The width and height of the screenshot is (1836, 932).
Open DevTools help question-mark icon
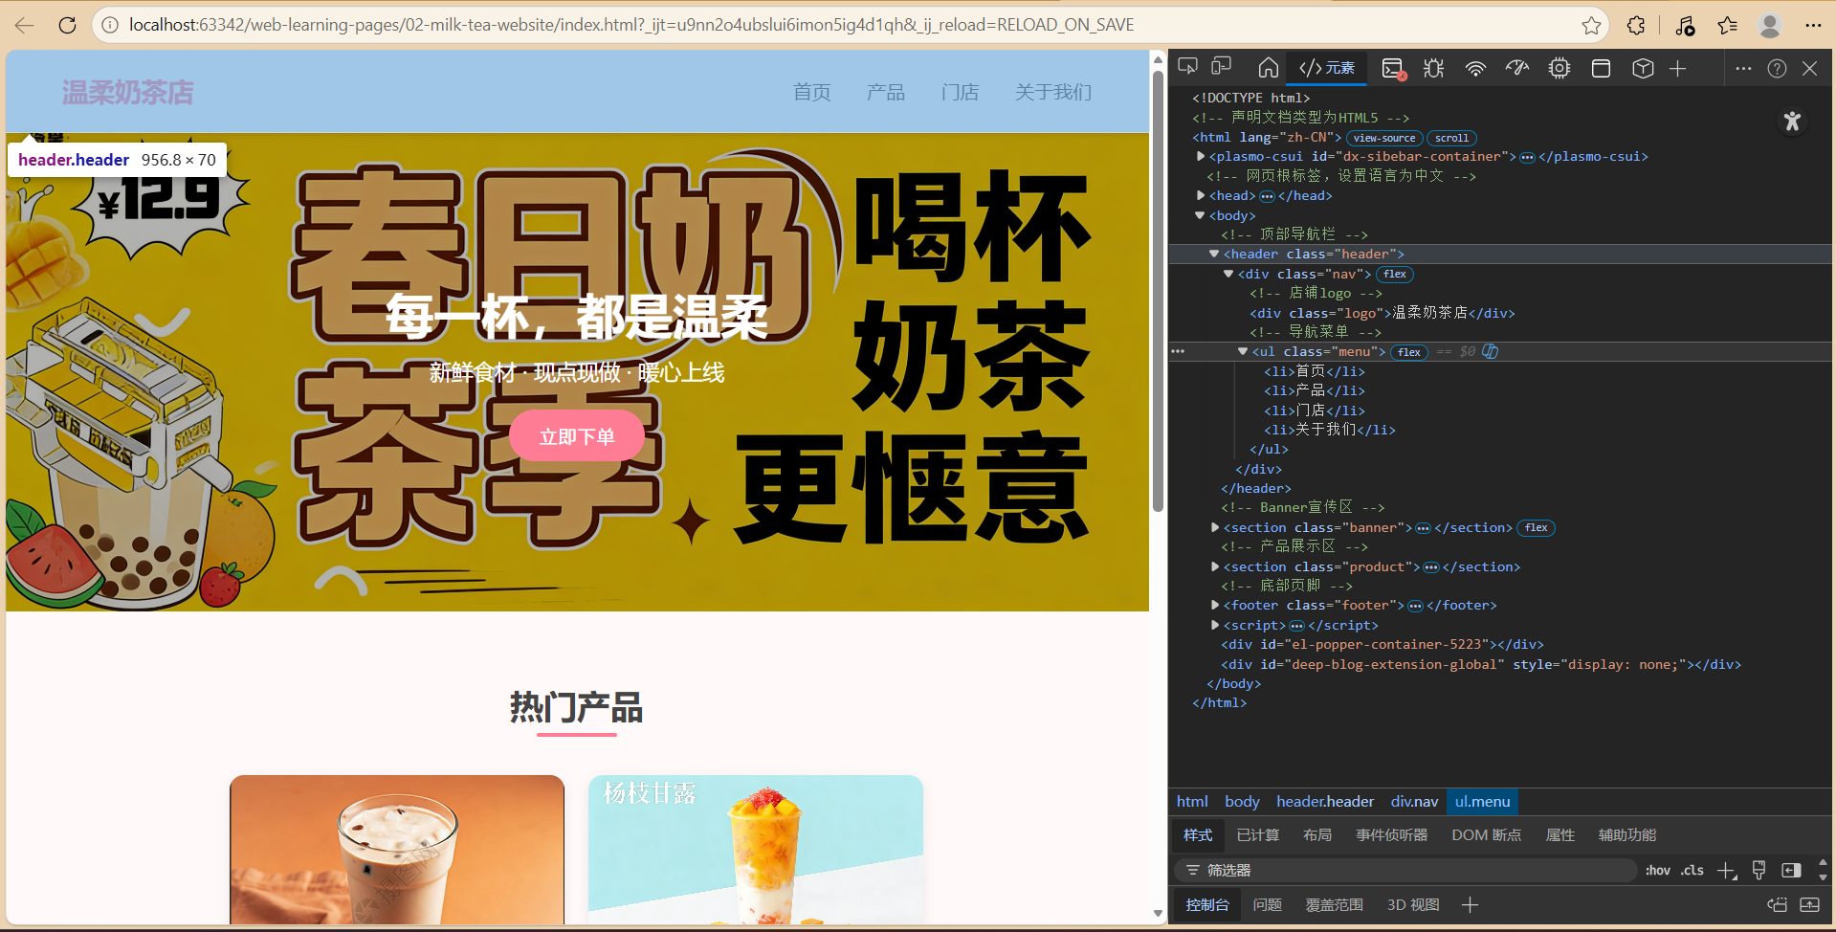pos(1777,69)
